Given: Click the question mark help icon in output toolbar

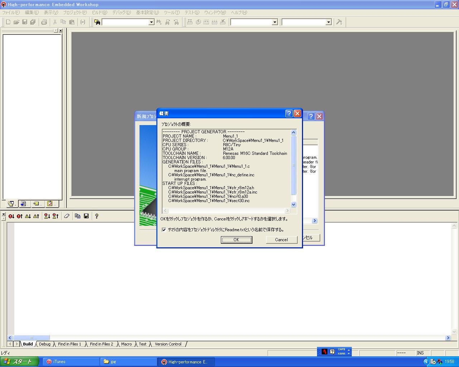Looking at the screenshot, I should (96, 216).
